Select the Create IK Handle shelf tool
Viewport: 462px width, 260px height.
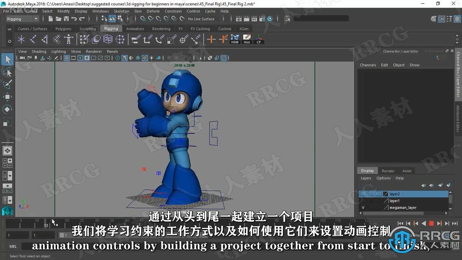click(x=45, y=39)
